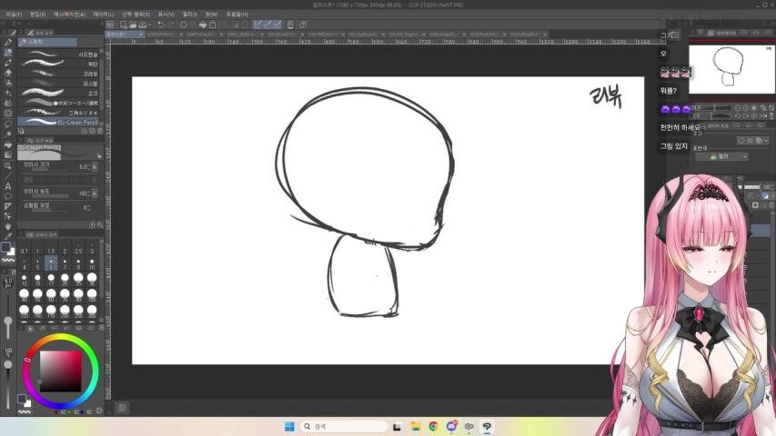This screenshot has width=776, height=436.
Task: Click the Navigator canvas thumbnail
Action: point(731,69)
